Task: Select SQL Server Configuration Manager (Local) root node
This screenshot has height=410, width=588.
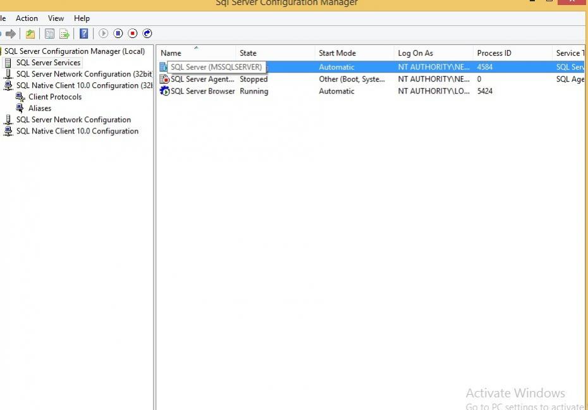Action: tap(75, 51)
